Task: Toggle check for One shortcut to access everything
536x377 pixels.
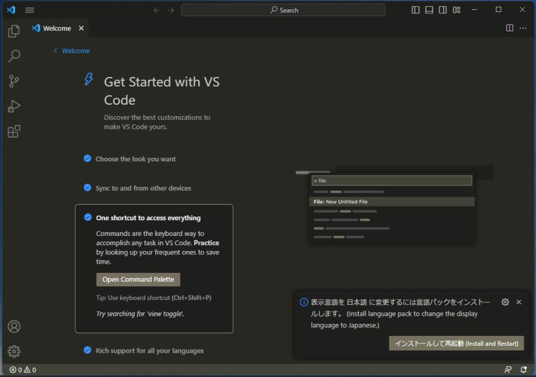Action: point(88,217)
